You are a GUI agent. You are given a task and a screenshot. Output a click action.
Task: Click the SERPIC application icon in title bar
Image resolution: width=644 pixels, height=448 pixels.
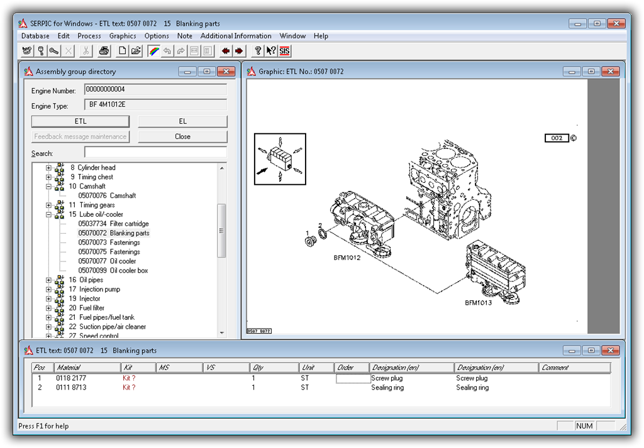coord(23,23)
